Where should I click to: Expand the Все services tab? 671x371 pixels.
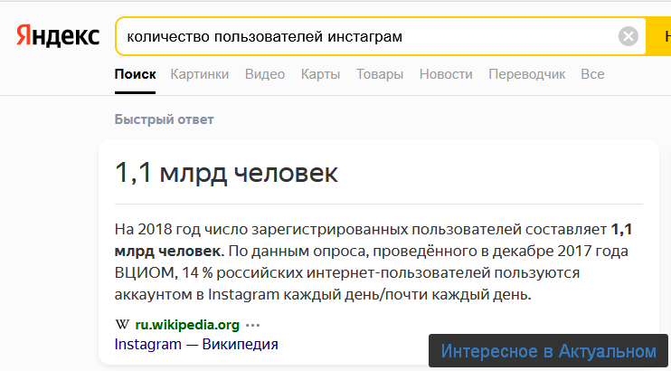592,74
